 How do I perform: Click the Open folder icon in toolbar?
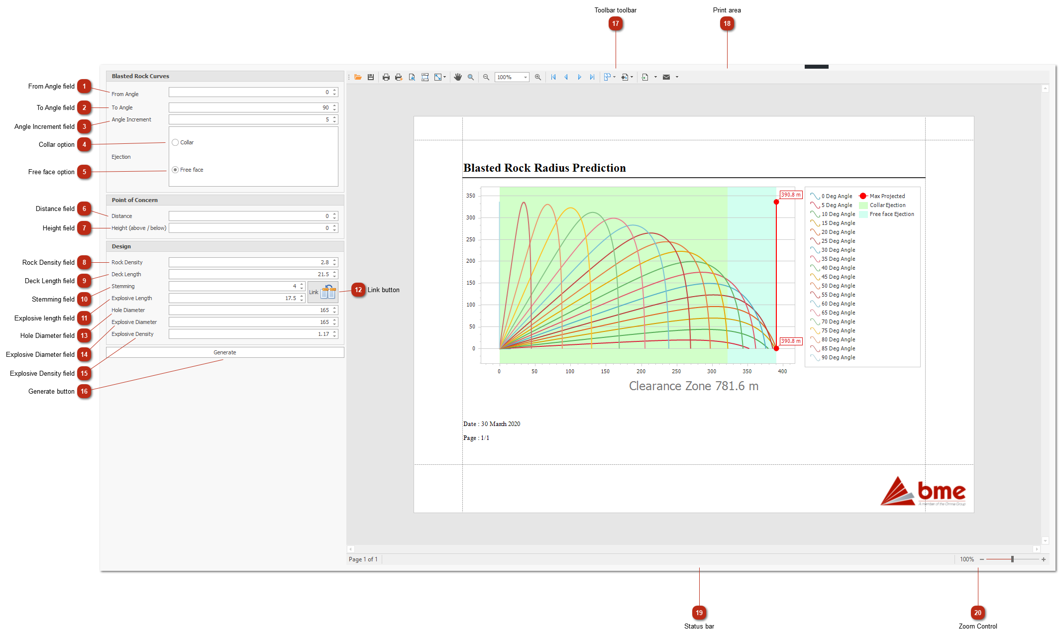pyautogui.click(x=358, y=77)
